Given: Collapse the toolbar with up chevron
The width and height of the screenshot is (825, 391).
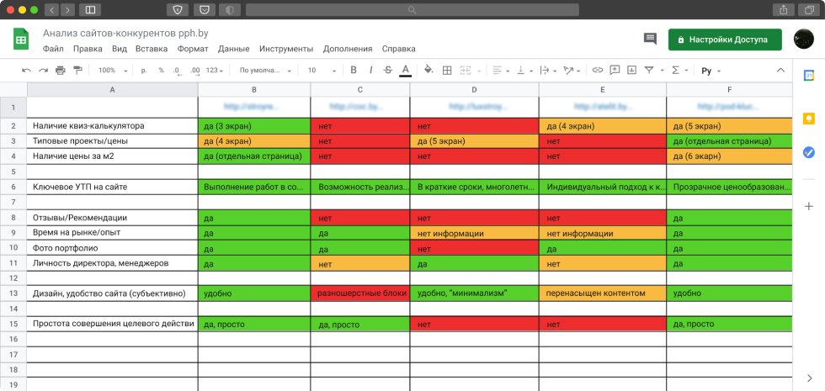Looking at the screenshot, I should (x=781, y=71).
